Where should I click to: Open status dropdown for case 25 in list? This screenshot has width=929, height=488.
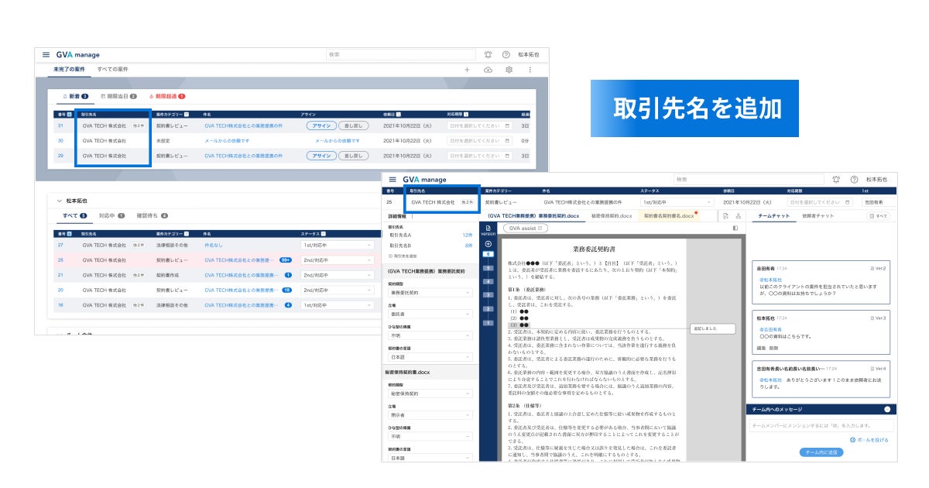pyautogui.click(x=338, y=260)
